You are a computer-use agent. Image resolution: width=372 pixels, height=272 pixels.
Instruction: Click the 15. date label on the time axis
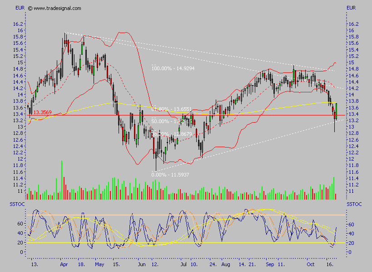116,264
